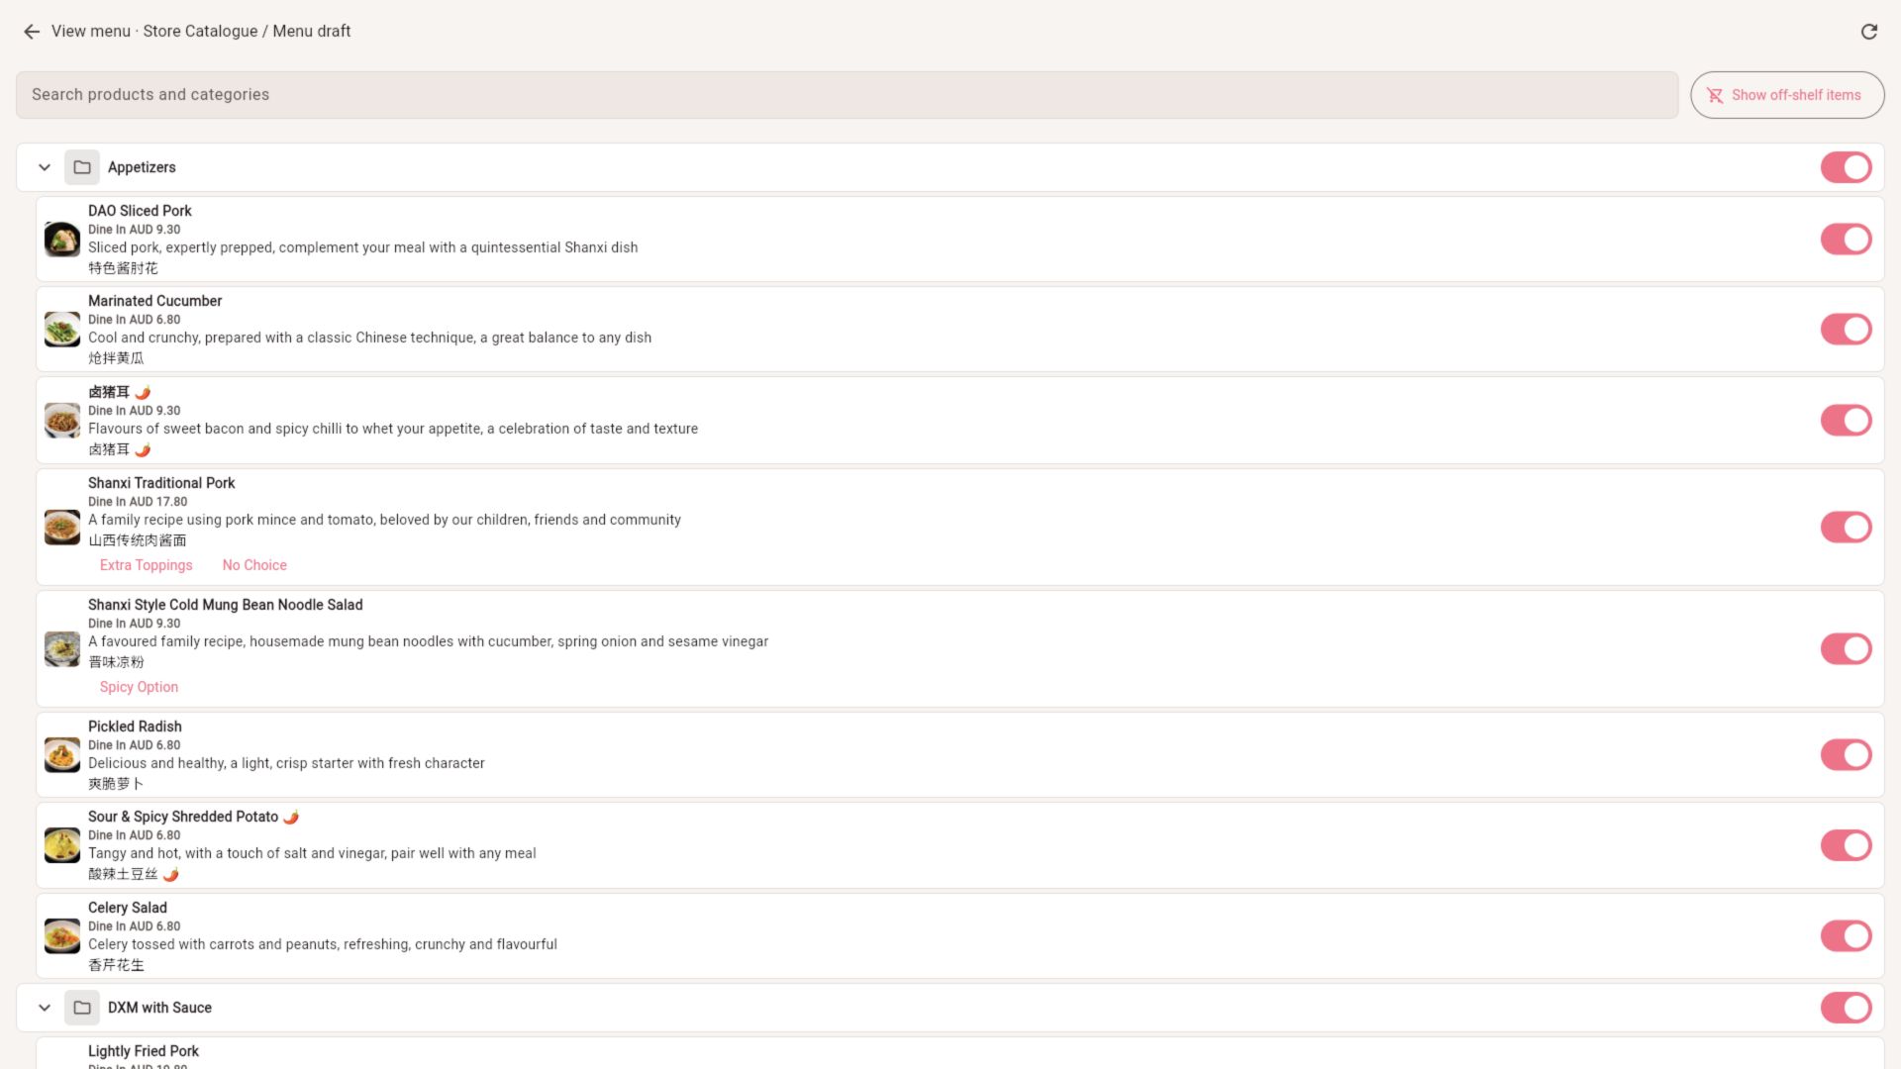Turn off Sour & Spicy Shredded Potato
Viewport: 1901px width, 1069px height.
point(1846,845)
